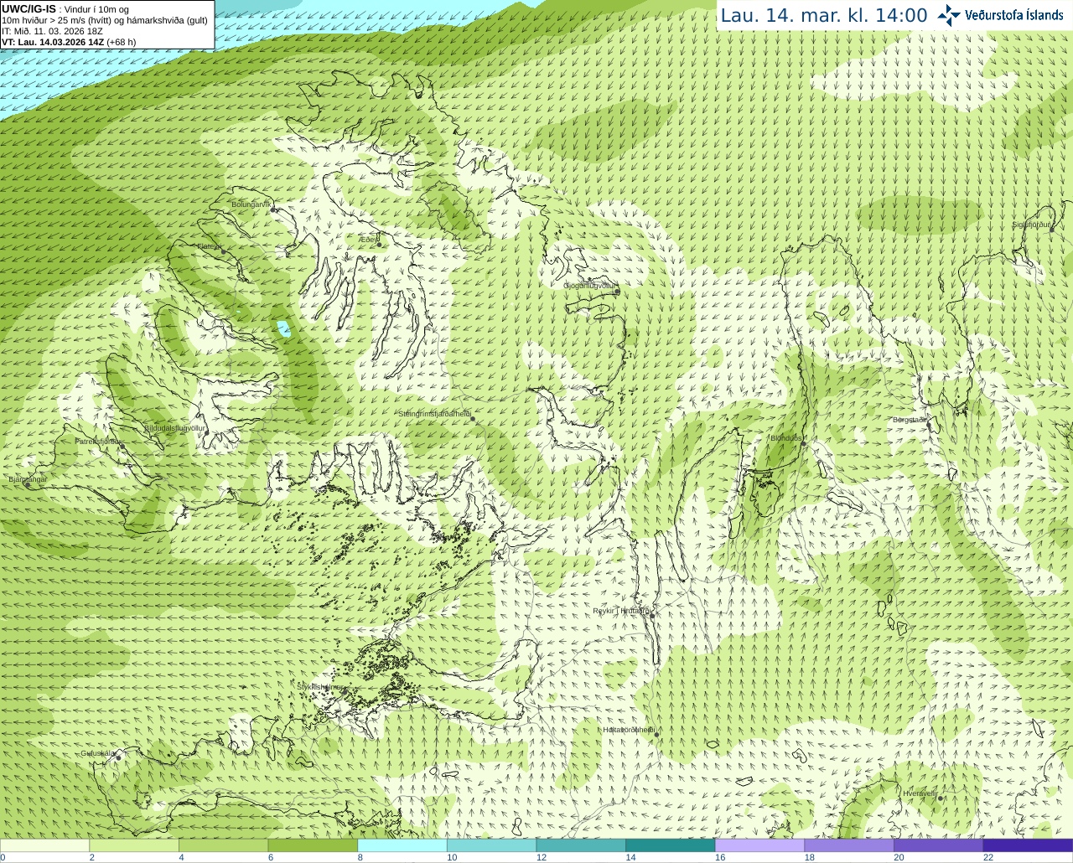Click the Bíldudalsflugvöllur station label
This screenshot has height=863, width=1073.
(x=174, y=428)
